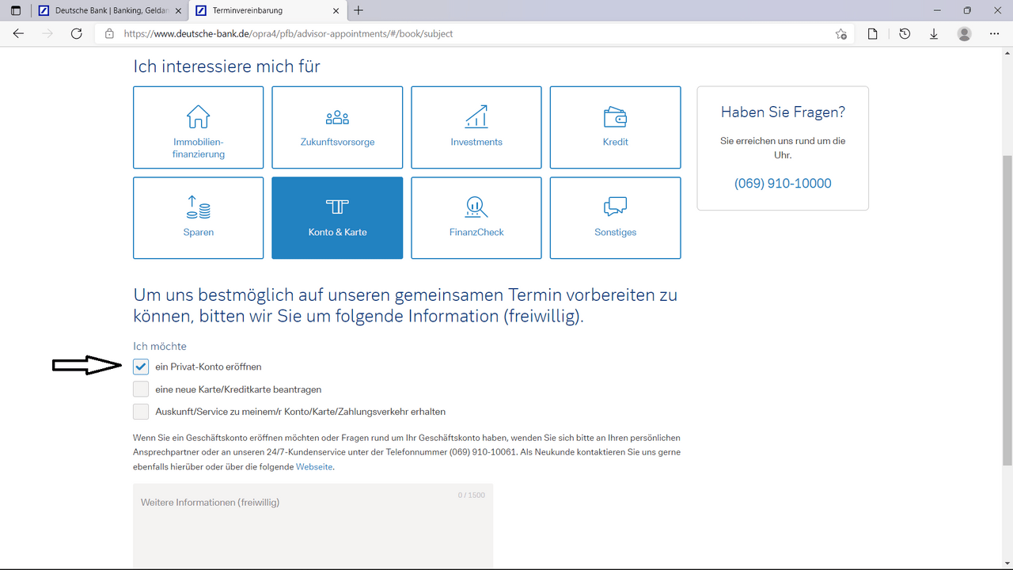Open a new tab with plus button

(x=359, y=11)
